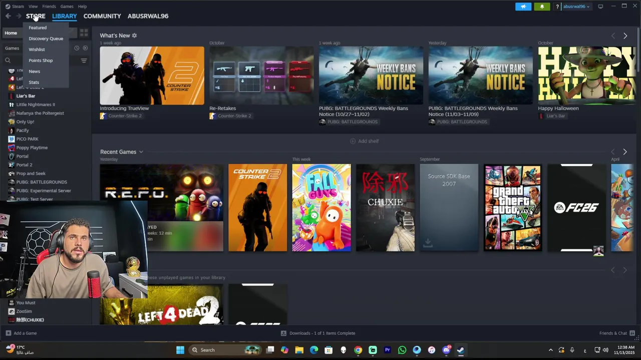Select Featured in Store dropdown
The image size is (641, 360).
(38, 27)
